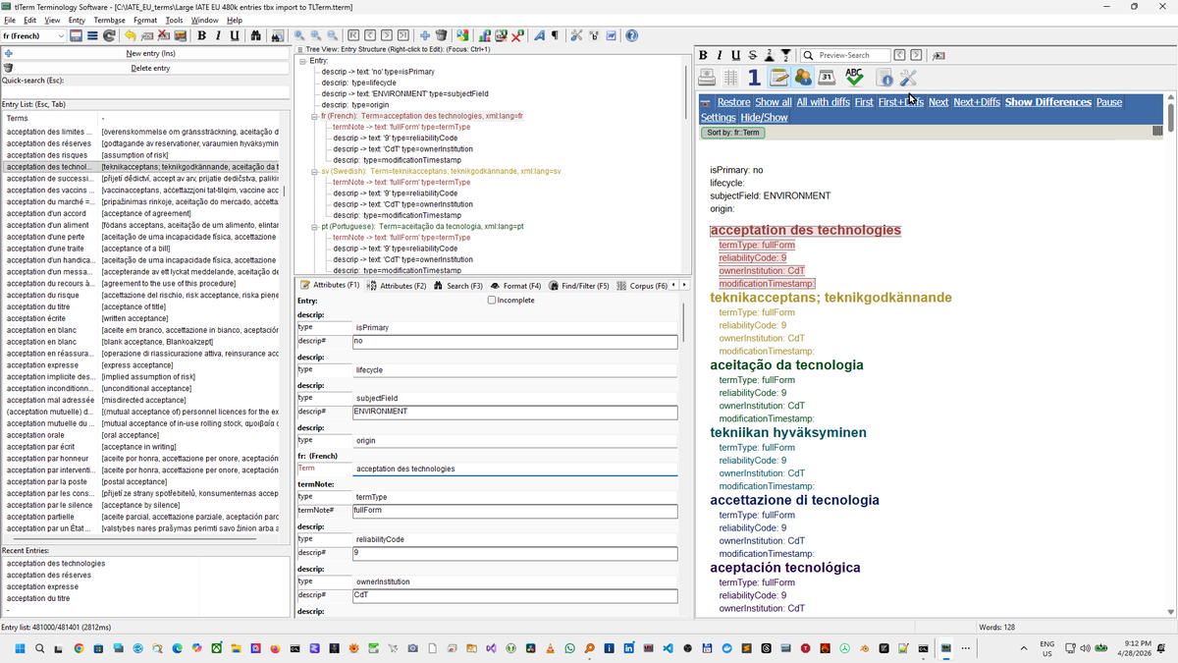Click the save (floppy disk) toolbar icon
The image size is (1178, 663).
pyautogui.click(x=76, y=36)
